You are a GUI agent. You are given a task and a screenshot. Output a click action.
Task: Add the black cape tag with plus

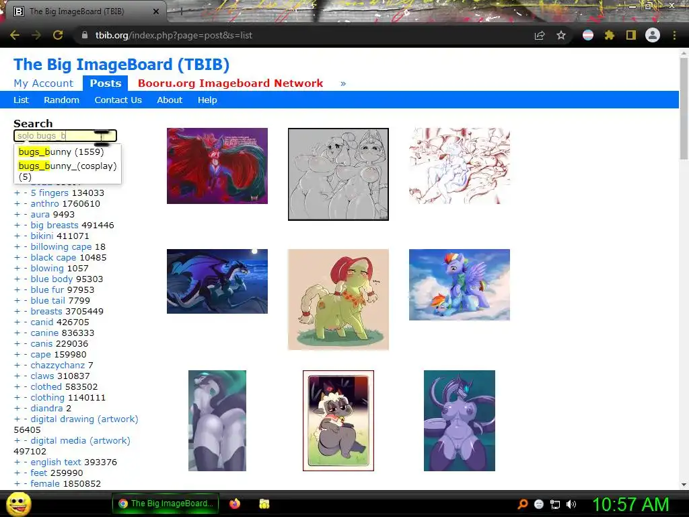point(17,258)
